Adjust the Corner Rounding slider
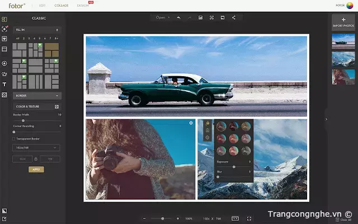 [14, 132]
